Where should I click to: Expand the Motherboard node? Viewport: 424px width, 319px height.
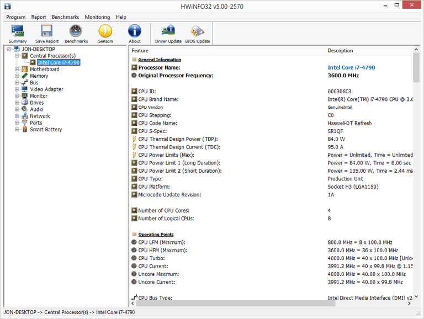(17, 69)
